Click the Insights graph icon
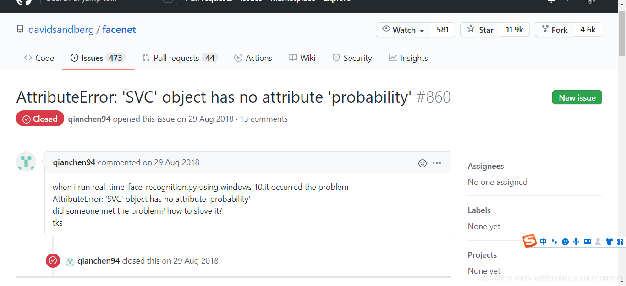626x286 pixels. coord(392,58)
